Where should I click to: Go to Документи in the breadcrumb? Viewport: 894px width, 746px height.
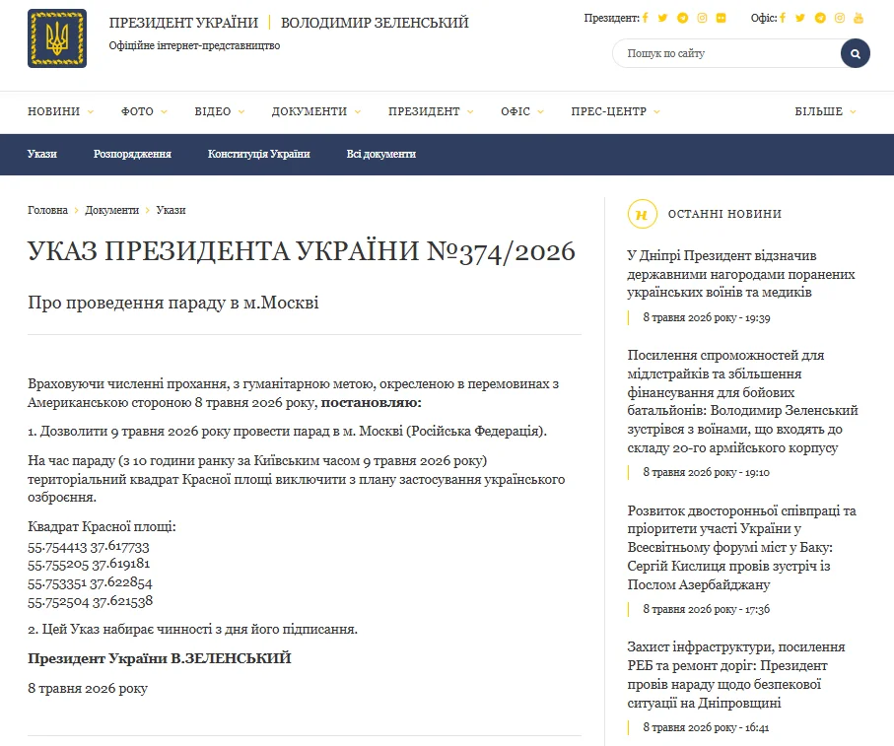[111, 210]
